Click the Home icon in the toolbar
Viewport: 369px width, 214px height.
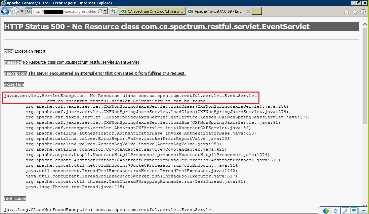click(346, 12)
